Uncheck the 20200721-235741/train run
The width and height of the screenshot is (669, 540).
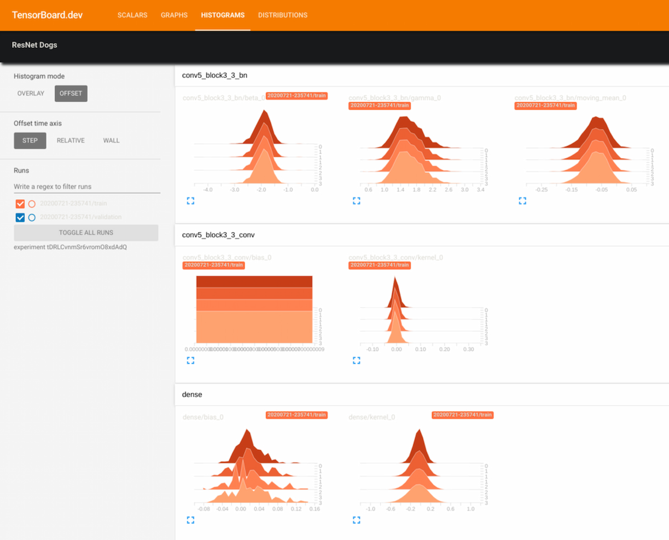tap(20, 203)
